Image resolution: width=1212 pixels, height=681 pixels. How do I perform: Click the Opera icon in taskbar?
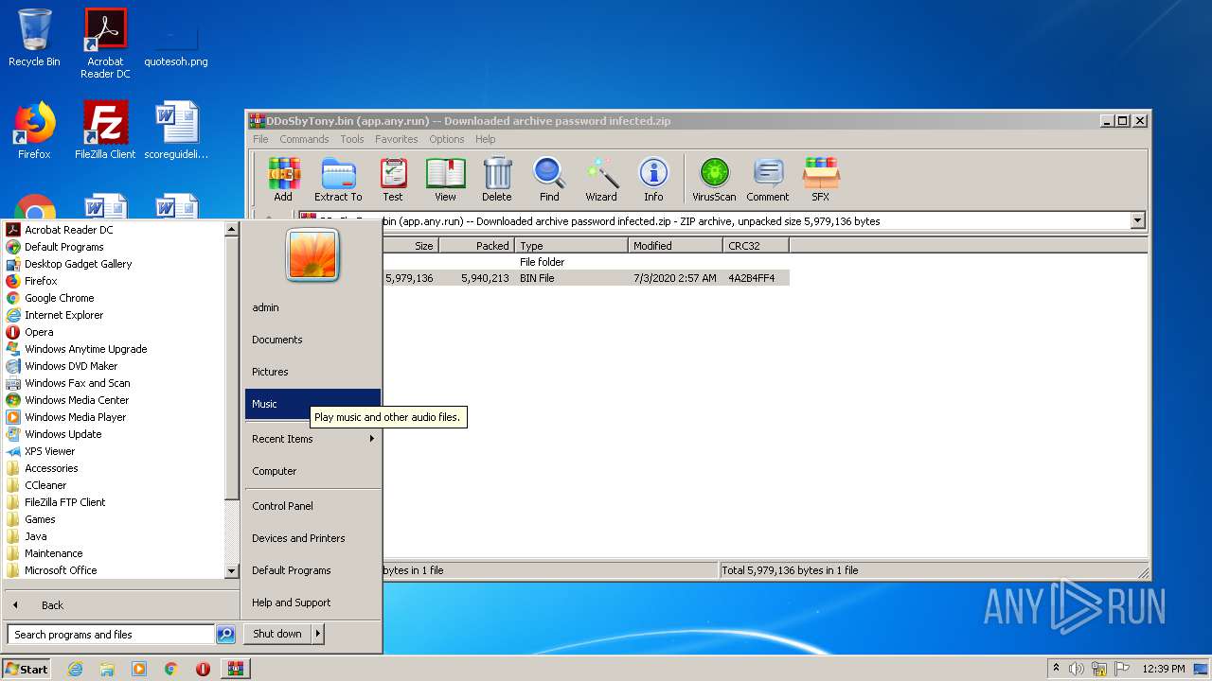(x=203, y=669)
